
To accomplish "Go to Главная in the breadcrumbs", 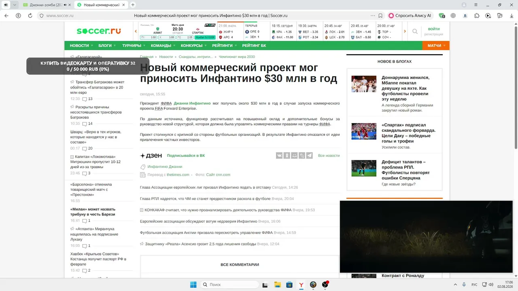I will pyautogui.click(x=146, y=57).
